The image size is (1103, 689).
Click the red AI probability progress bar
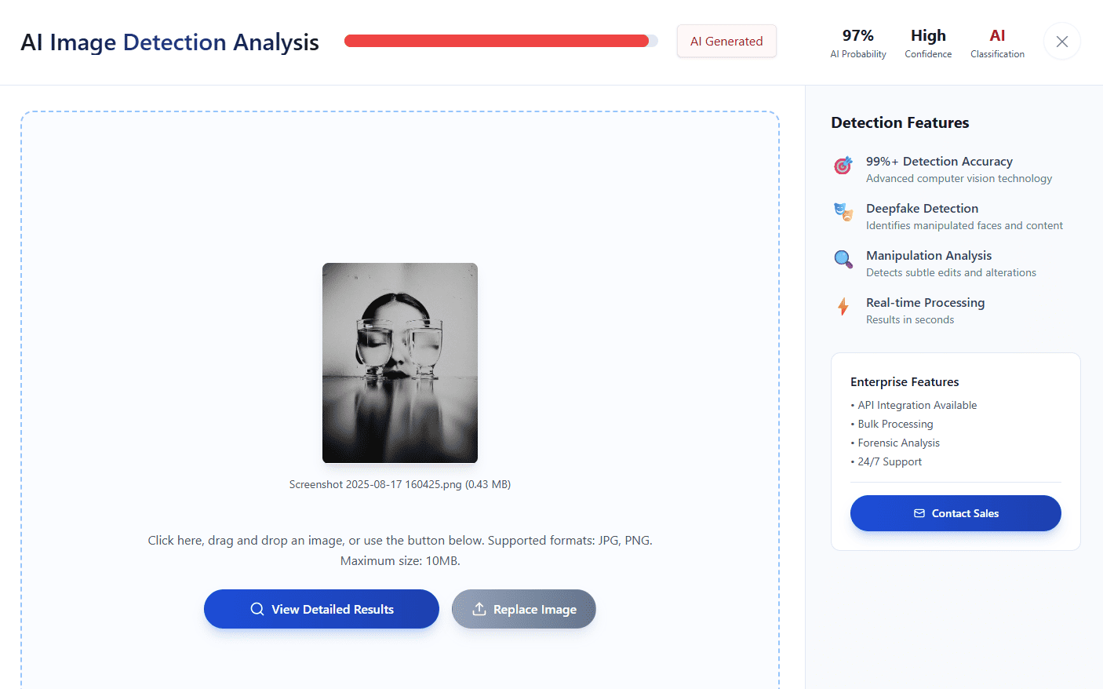501,41
